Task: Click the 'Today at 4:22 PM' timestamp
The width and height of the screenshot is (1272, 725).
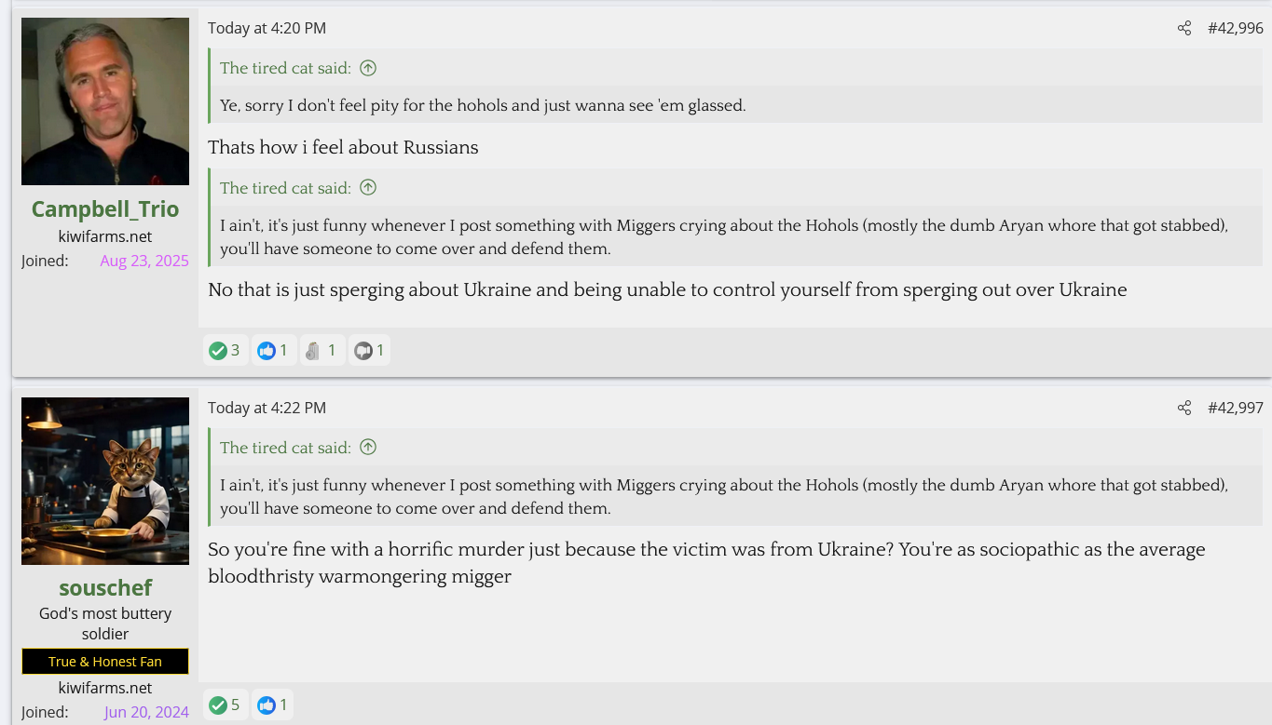Action: (267, 408)
